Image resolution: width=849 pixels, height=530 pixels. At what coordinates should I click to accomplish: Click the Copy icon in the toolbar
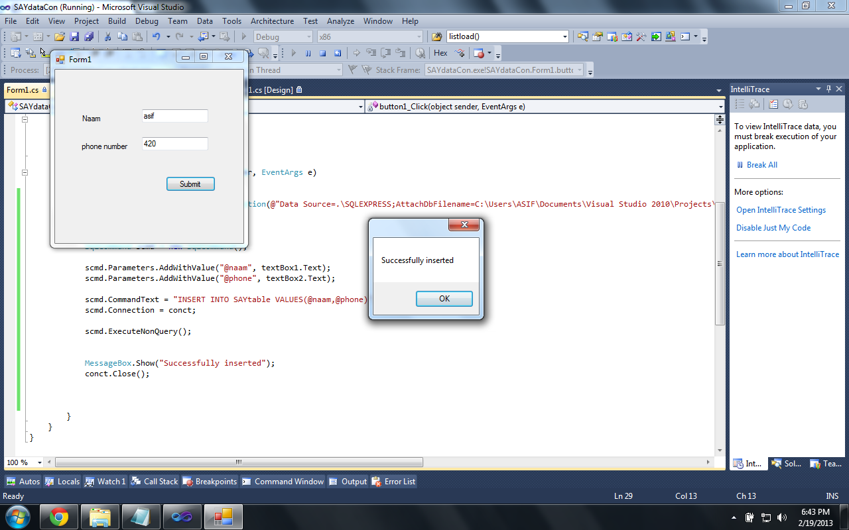[122, 36]
